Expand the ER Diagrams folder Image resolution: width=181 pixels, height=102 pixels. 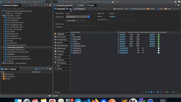point(2,76)
